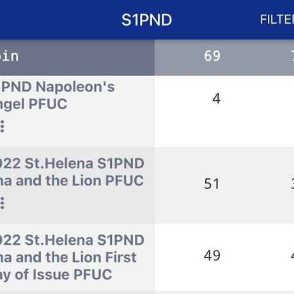This screenshot has width=294, height=294.
Task: Click the blank blue header area left of S1PND
Action: 59,20
